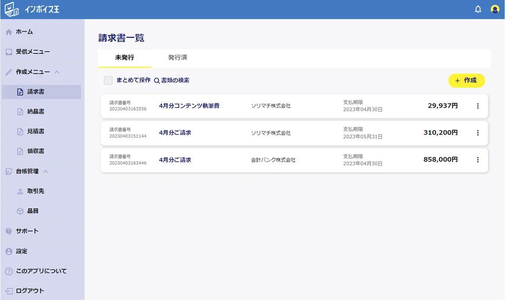This screenshot has height=300, width=505.
Task: Click invoice number 20230403151144
Action: click(128, 136)
